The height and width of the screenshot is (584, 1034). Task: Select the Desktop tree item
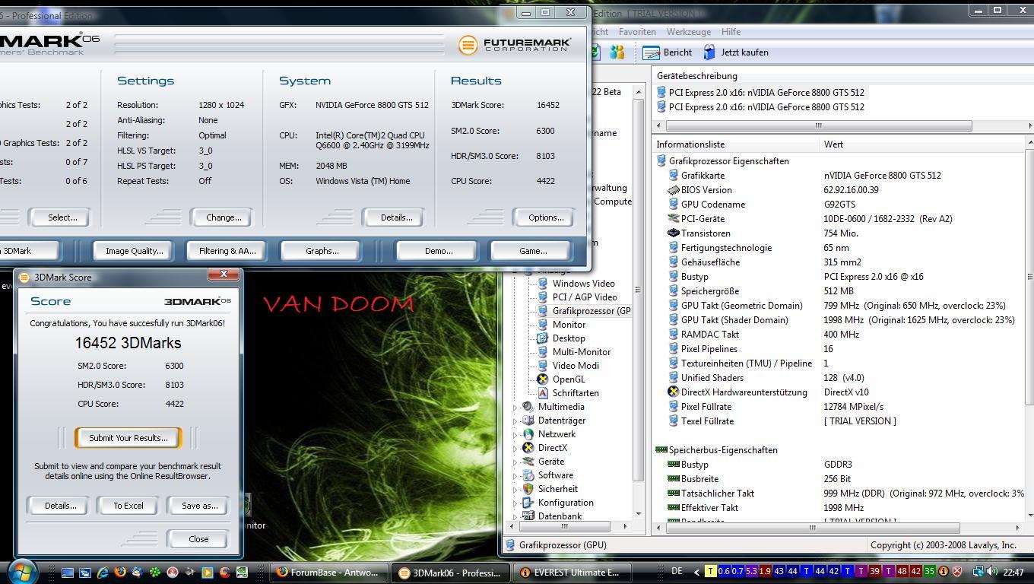tap(561, 338)
